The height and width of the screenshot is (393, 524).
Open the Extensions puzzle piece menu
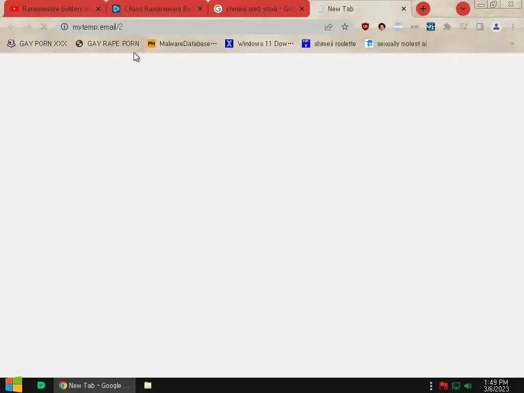click(447, 27)
